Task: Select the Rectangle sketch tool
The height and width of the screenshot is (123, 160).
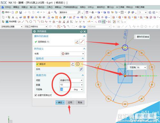Action: pyautogui.click(x=42, y=22)
